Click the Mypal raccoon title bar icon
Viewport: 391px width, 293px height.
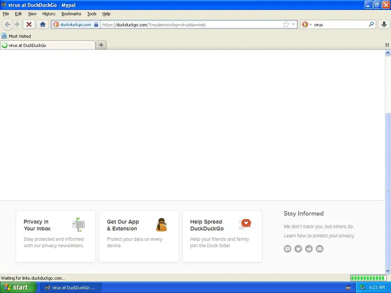tap(3, 5)
